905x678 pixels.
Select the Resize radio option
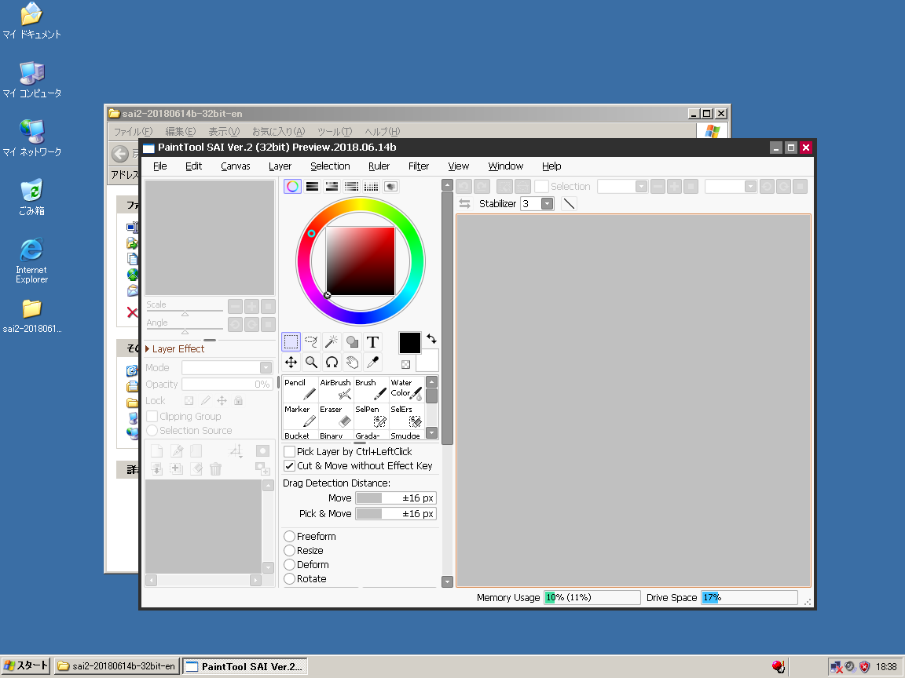[x=290, y=551]
